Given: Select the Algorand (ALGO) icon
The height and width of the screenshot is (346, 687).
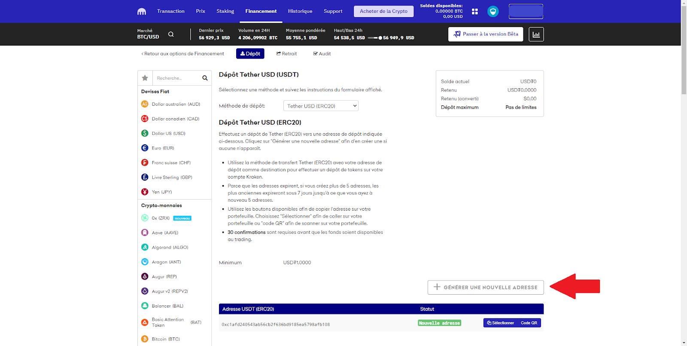Looking at the screenshot, I should [x=145, y=247].
